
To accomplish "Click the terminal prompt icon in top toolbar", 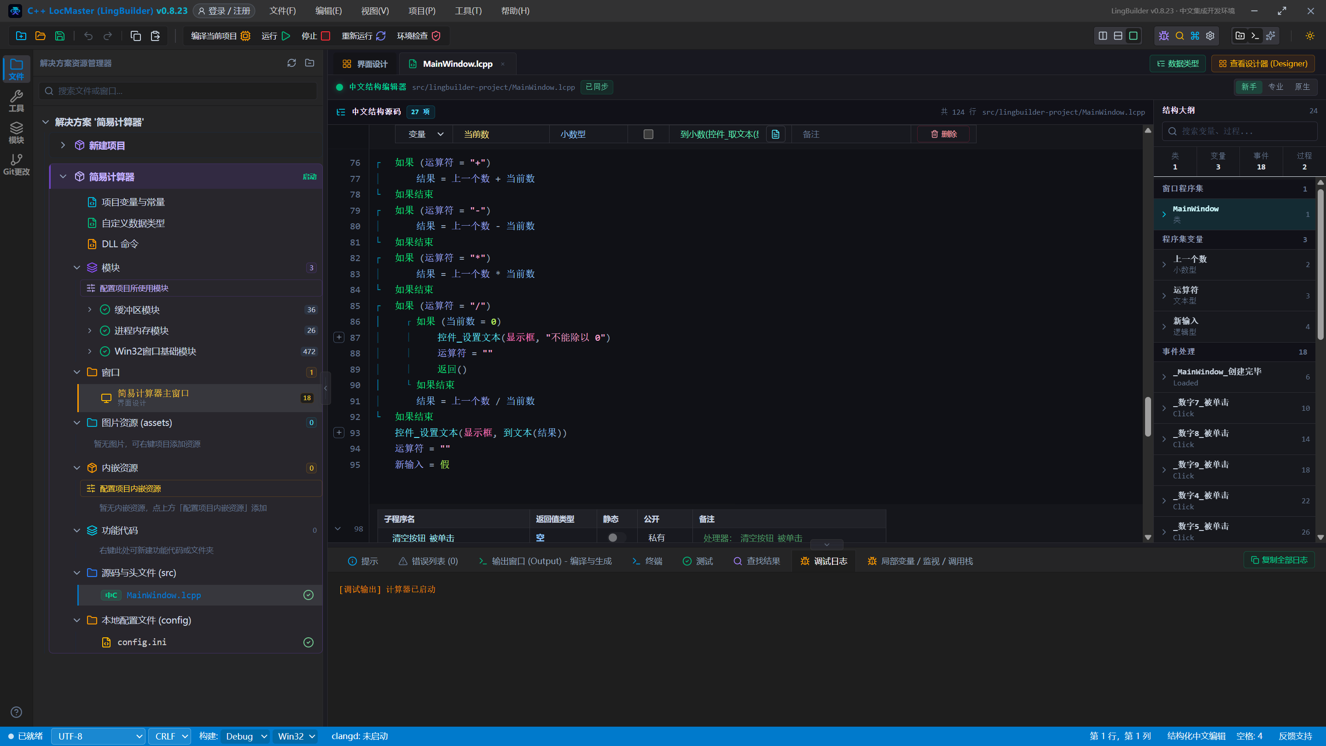I will [x=1255, y=35].
